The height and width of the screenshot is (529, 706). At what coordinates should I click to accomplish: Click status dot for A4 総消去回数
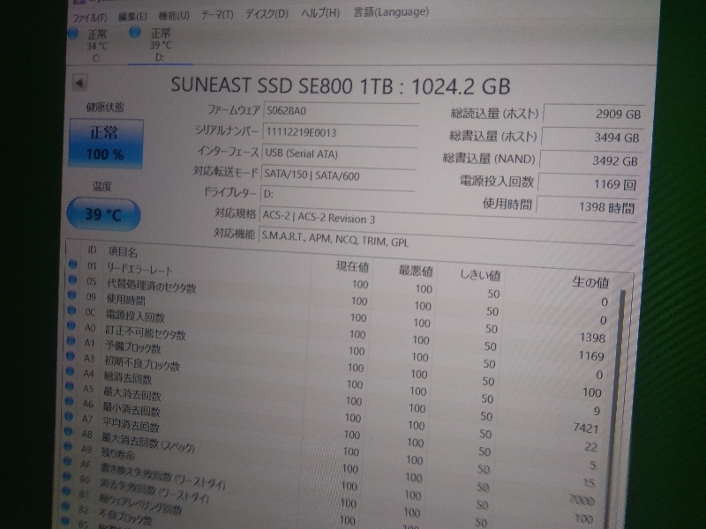pos(70,371)
